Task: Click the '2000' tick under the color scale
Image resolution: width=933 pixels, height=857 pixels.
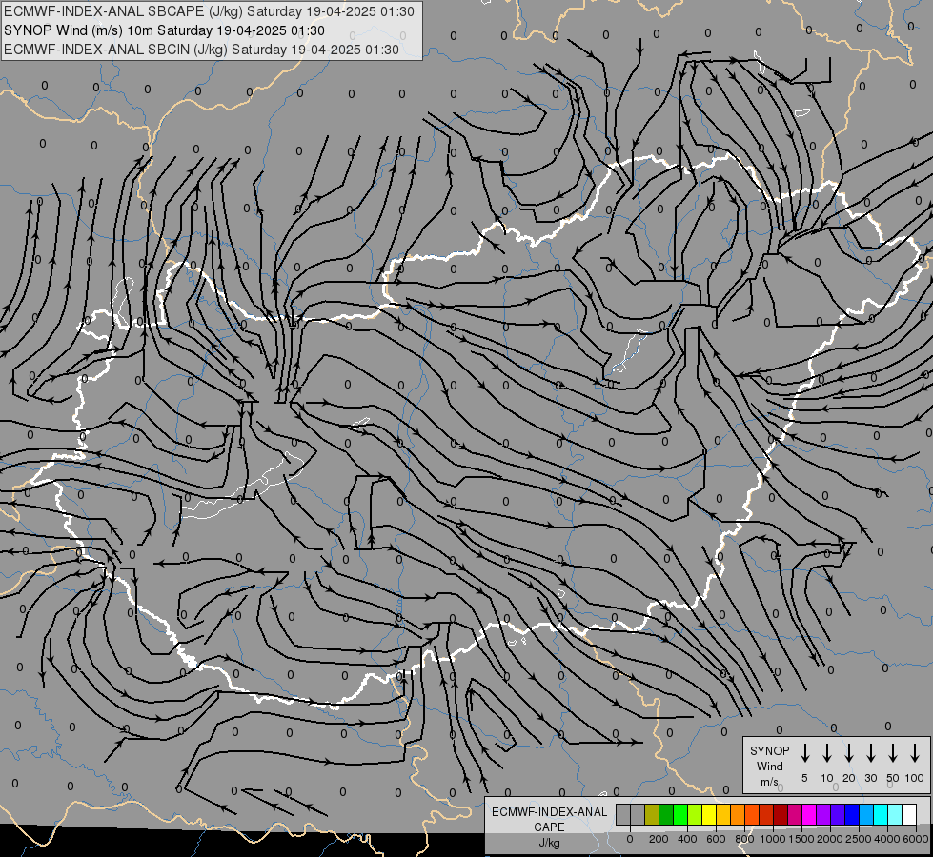Action: (830, 839)
